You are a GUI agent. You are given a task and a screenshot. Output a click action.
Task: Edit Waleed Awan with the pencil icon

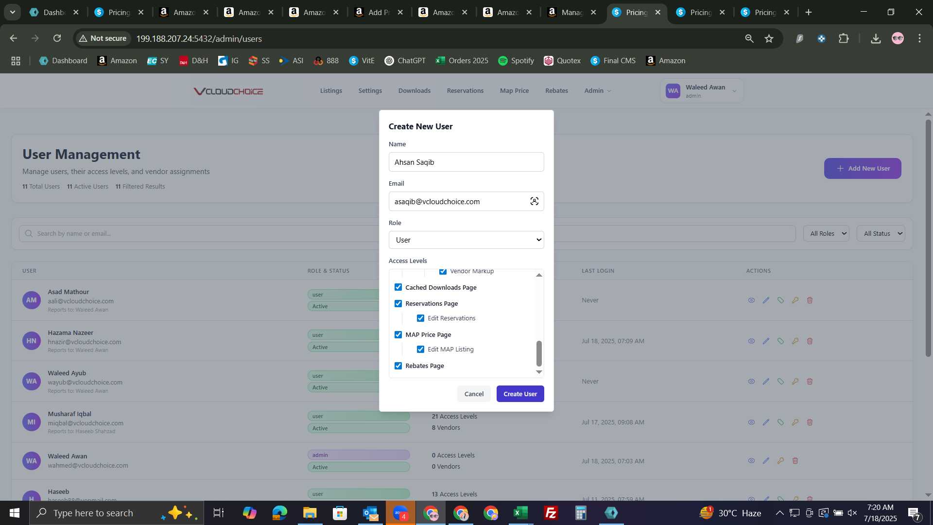click(x=766, y=461)
